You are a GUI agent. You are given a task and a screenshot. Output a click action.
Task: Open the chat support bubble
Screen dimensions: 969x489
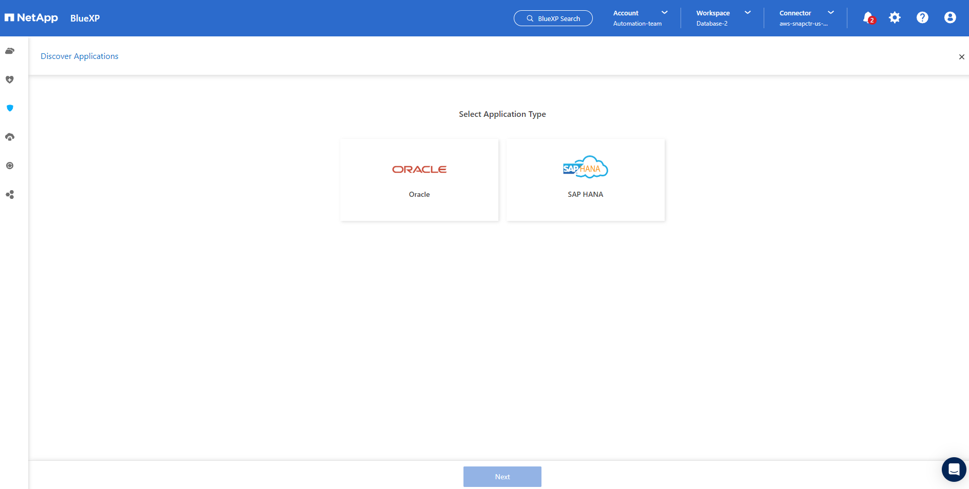point(954,470)
